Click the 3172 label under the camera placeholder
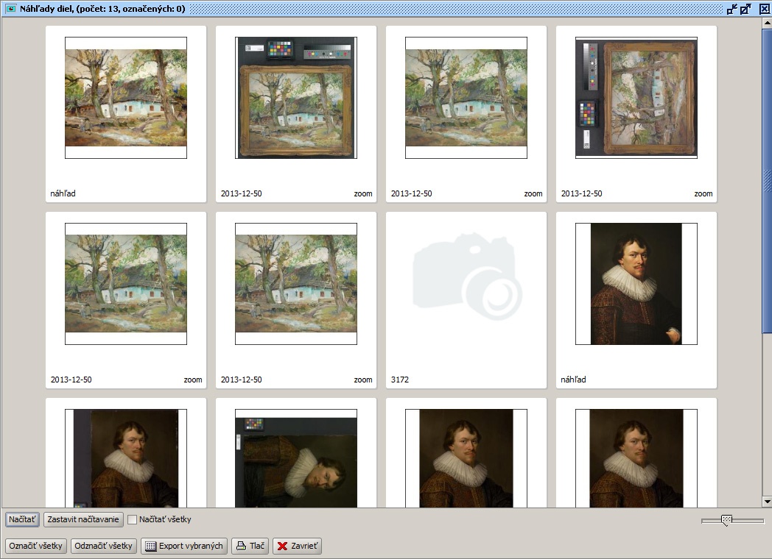772x559 pixels. 400,380
